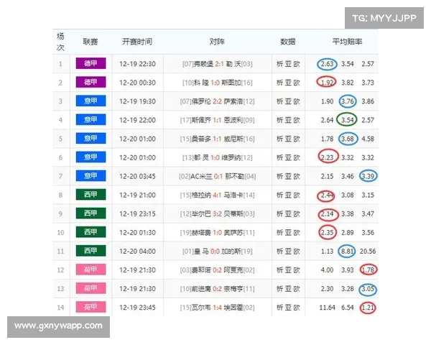Select the 联赛 column header

pos(91,42)
